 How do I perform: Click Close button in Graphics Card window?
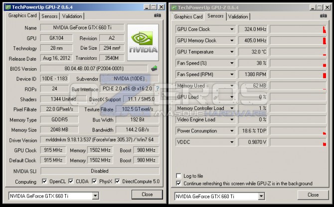[x=147, y=194]
